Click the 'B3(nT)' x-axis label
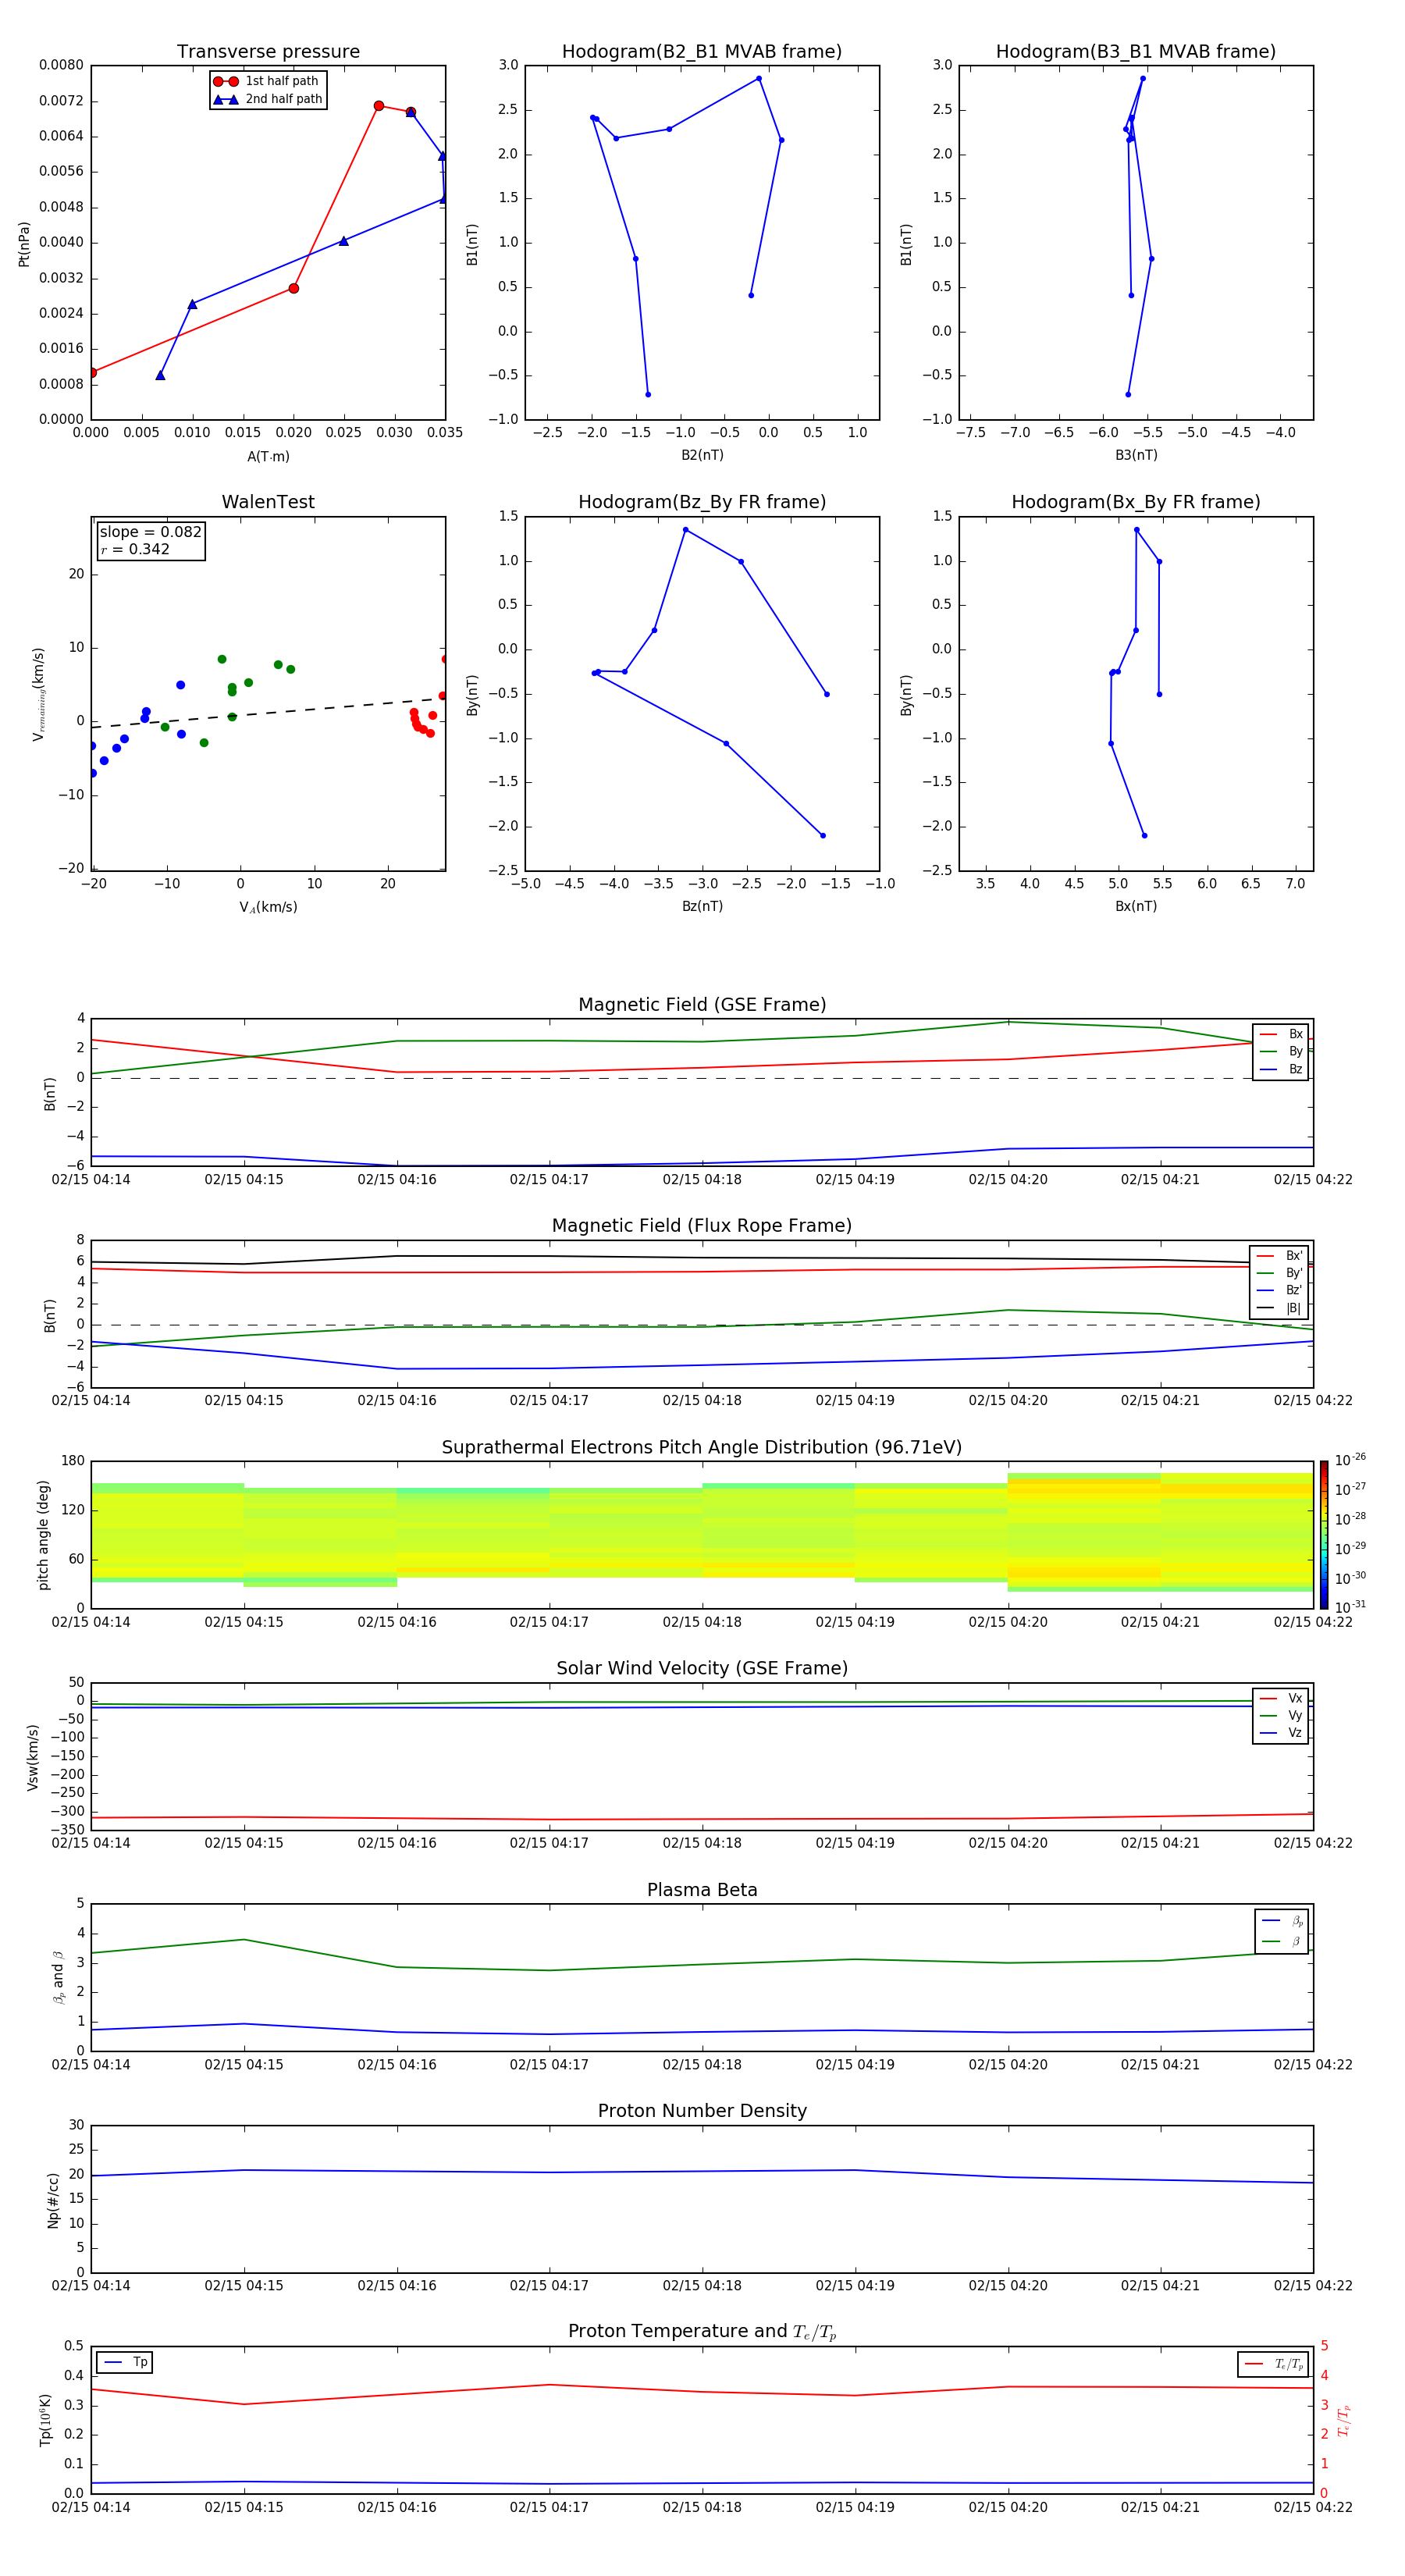The height and width of the screenshot is (2576, 1405). coord(1136,455)
